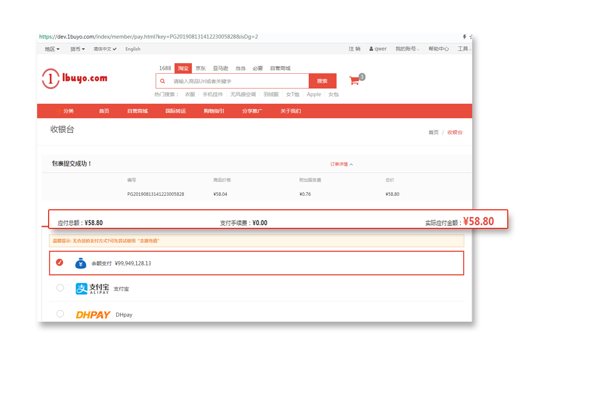Click the red 搜索 search button

tap(322, 81)
